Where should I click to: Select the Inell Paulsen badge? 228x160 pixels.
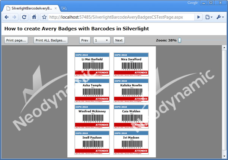click(x=92, y=142)
